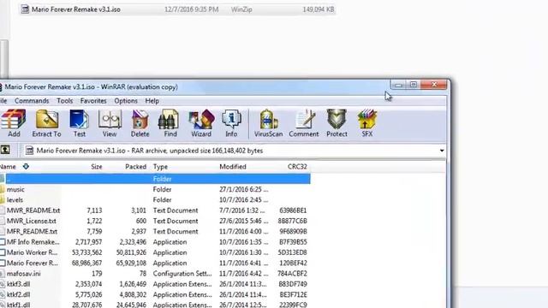Screen dimensions: 548x308
Task: Select MFR_README.txt file
Action: 32,232
